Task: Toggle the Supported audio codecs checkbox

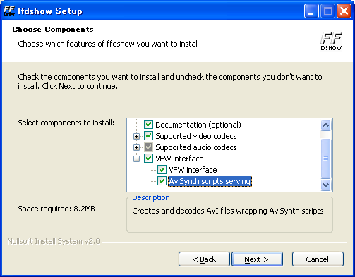Action: [x=148, y=147]
